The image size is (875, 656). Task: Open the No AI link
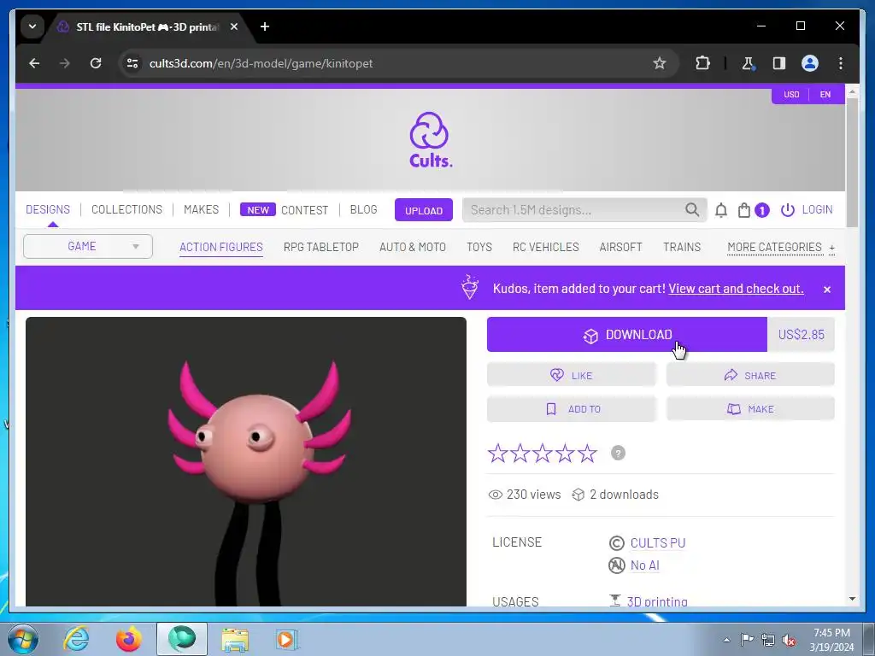644,565
